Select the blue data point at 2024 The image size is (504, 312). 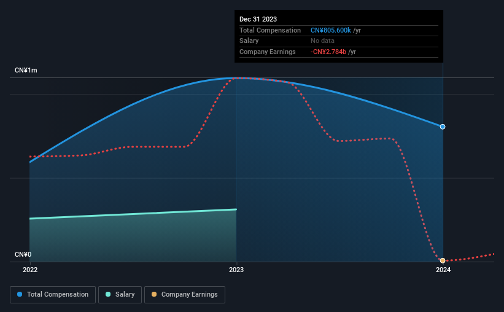click(x=443, y=127)
